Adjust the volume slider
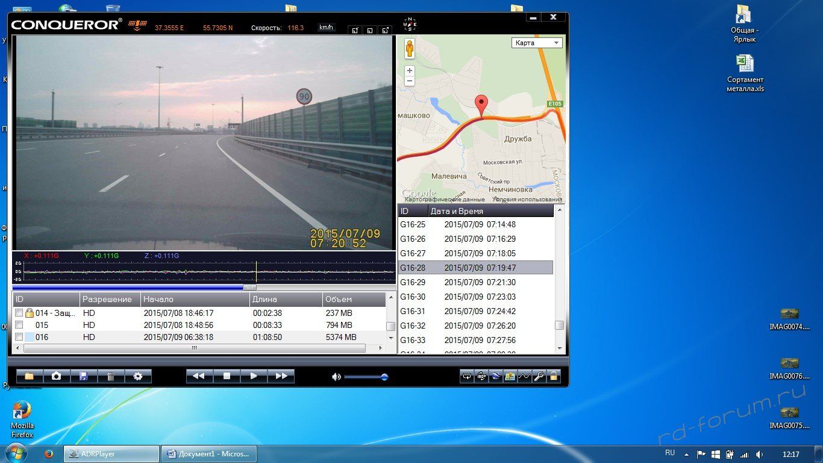The width and height of the screenshot is (823, 463). click(366, 377)
